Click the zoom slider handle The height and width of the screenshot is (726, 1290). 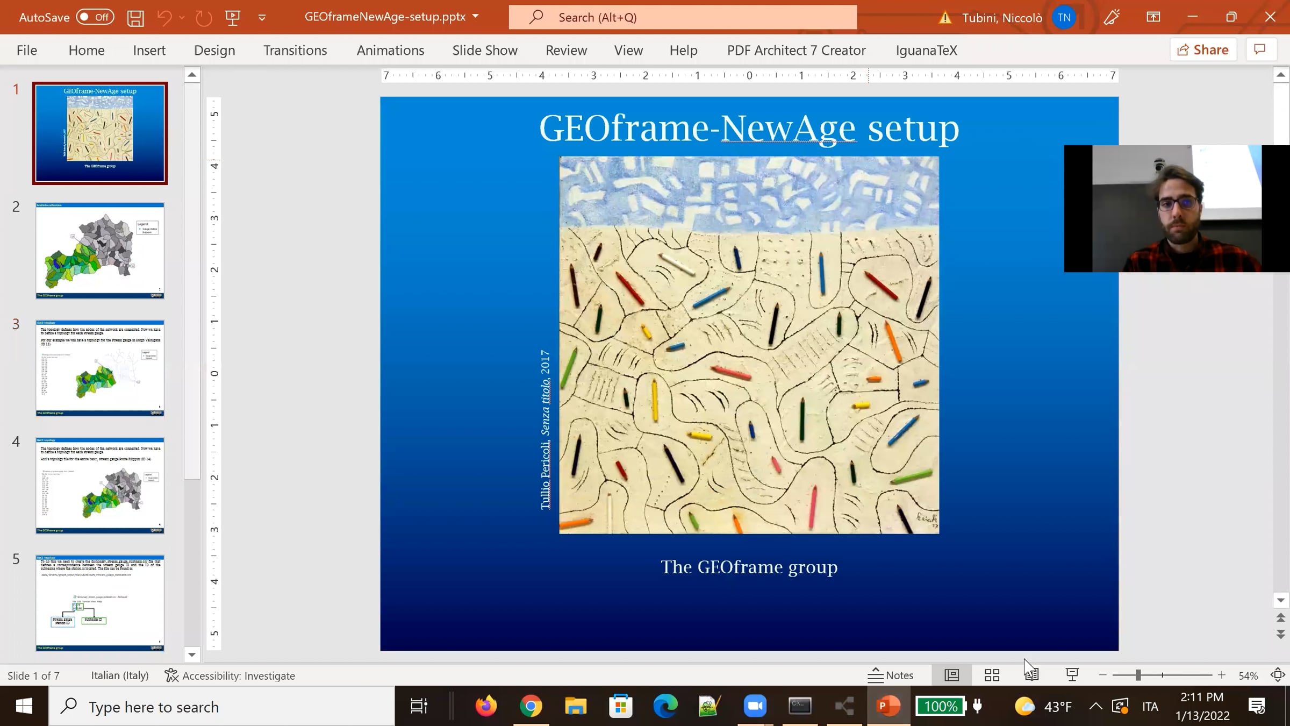pyautogui.click(x=1138, y=675)
